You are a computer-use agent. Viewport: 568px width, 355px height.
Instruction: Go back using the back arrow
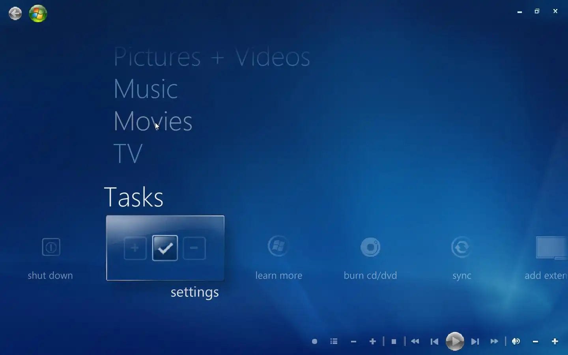click(x=15, y=14)
